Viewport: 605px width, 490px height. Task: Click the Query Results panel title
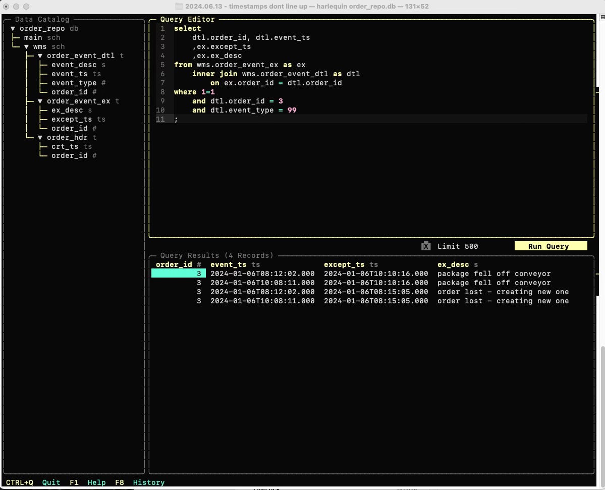(x=217, y=255)
